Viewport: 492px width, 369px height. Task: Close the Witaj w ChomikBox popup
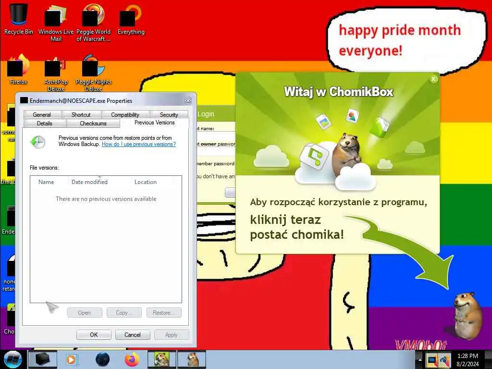pos(433,79)
